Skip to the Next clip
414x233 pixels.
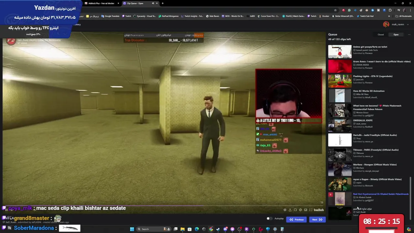tap(317, 220)
